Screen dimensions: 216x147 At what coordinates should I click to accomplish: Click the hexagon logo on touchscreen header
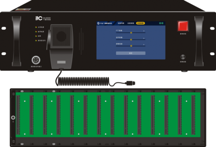pos(98,23)
